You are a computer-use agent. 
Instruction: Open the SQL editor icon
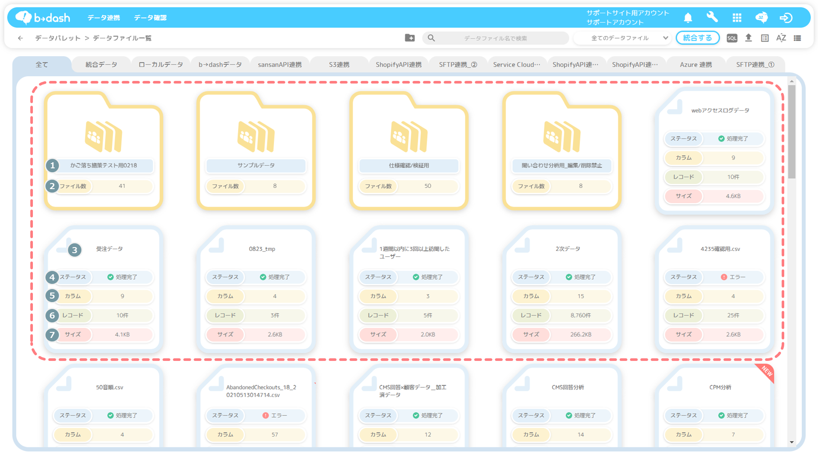tap(731, 38)
